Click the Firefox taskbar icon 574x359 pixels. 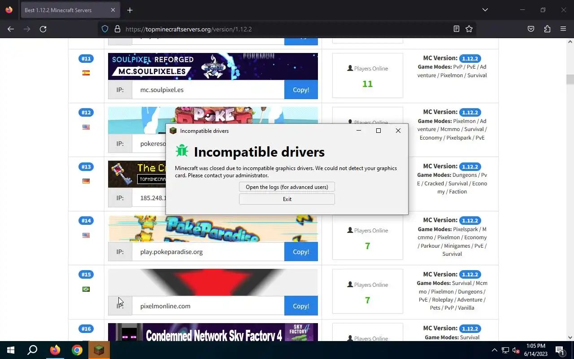(55, 350)
